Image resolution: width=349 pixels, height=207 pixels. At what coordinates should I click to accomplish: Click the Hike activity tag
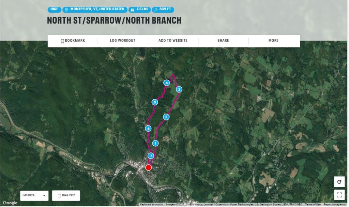54,10
